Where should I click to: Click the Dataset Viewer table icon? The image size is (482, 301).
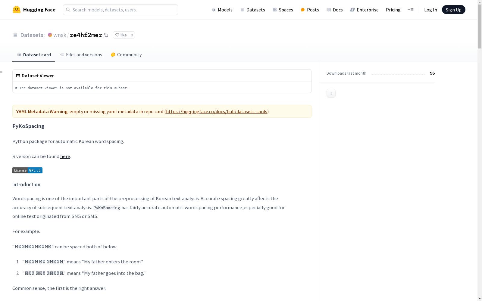[x=18, y=76]
